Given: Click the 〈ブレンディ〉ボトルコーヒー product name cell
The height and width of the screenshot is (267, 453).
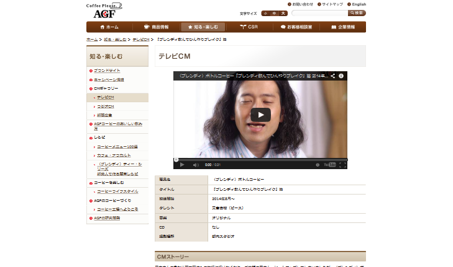Looking at the screenshot, I should point(238,180).
